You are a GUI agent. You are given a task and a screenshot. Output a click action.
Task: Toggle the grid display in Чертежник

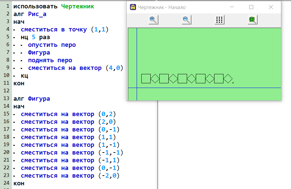[220, 20]
